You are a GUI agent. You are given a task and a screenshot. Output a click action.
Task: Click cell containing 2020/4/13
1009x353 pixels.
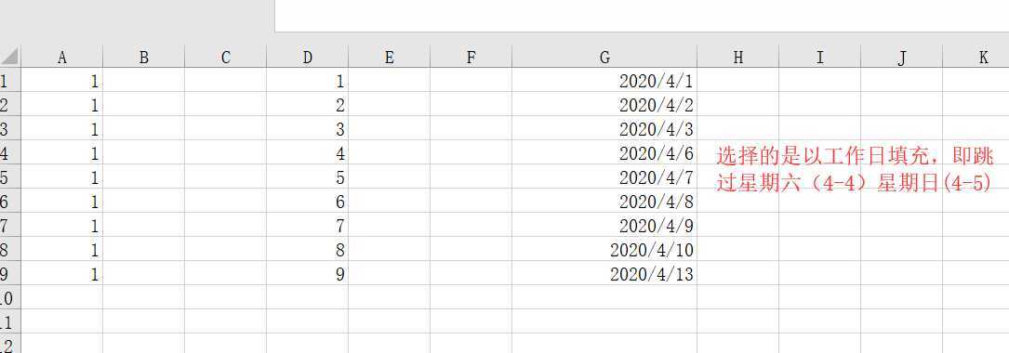(604, 274)
